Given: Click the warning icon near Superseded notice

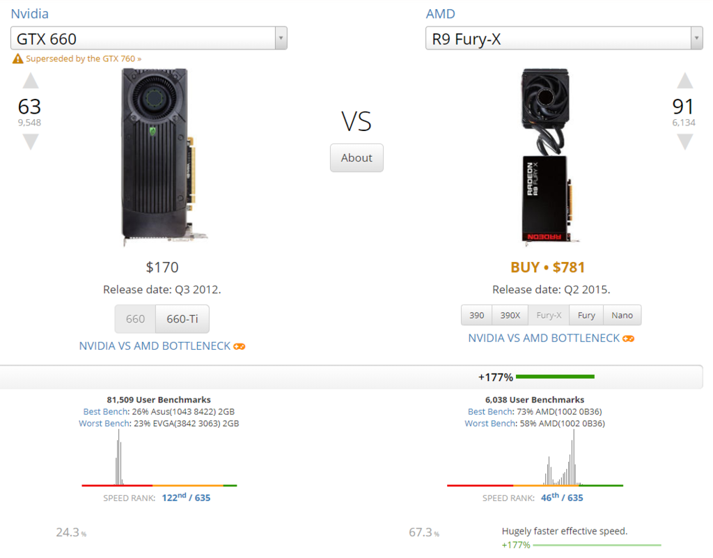Looking at the screenshot, I should click(17, 59).
